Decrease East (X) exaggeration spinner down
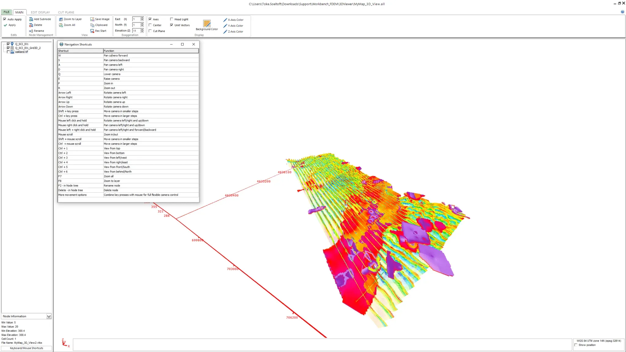 click(x=142, y=20)
